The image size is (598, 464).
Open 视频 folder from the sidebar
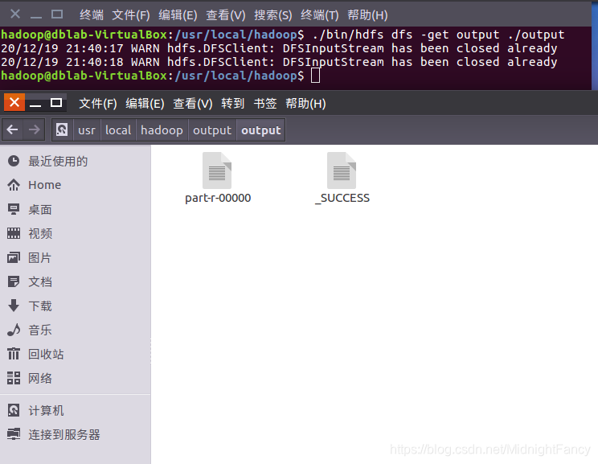(x=40, y=233)
